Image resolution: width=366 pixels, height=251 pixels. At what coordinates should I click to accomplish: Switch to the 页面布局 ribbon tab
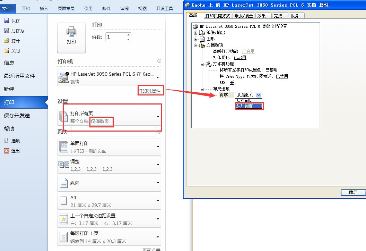coord(66,8)
